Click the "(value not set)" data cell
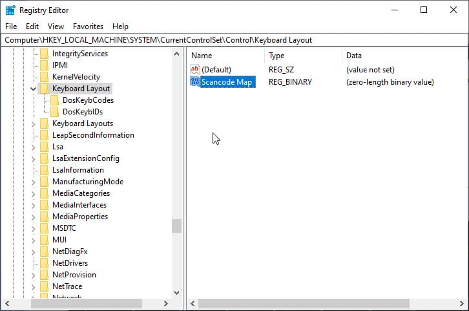 (x=370, y=70)
